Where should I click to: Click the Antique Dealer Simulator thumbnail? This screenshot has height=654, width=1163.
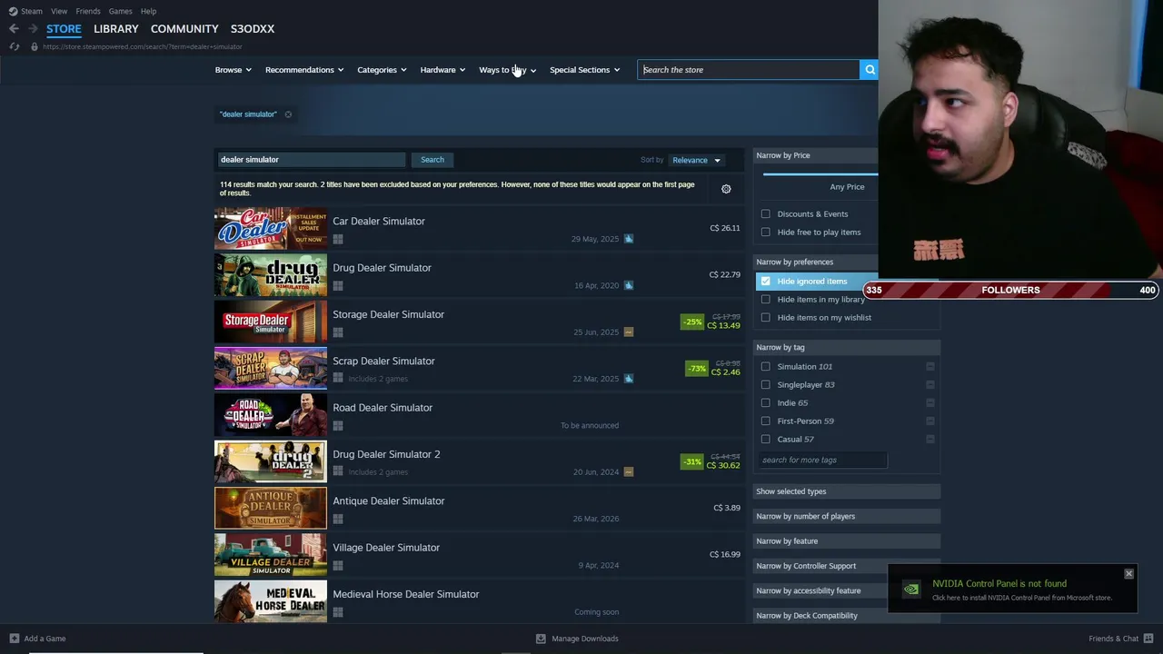tap(271, 508)
